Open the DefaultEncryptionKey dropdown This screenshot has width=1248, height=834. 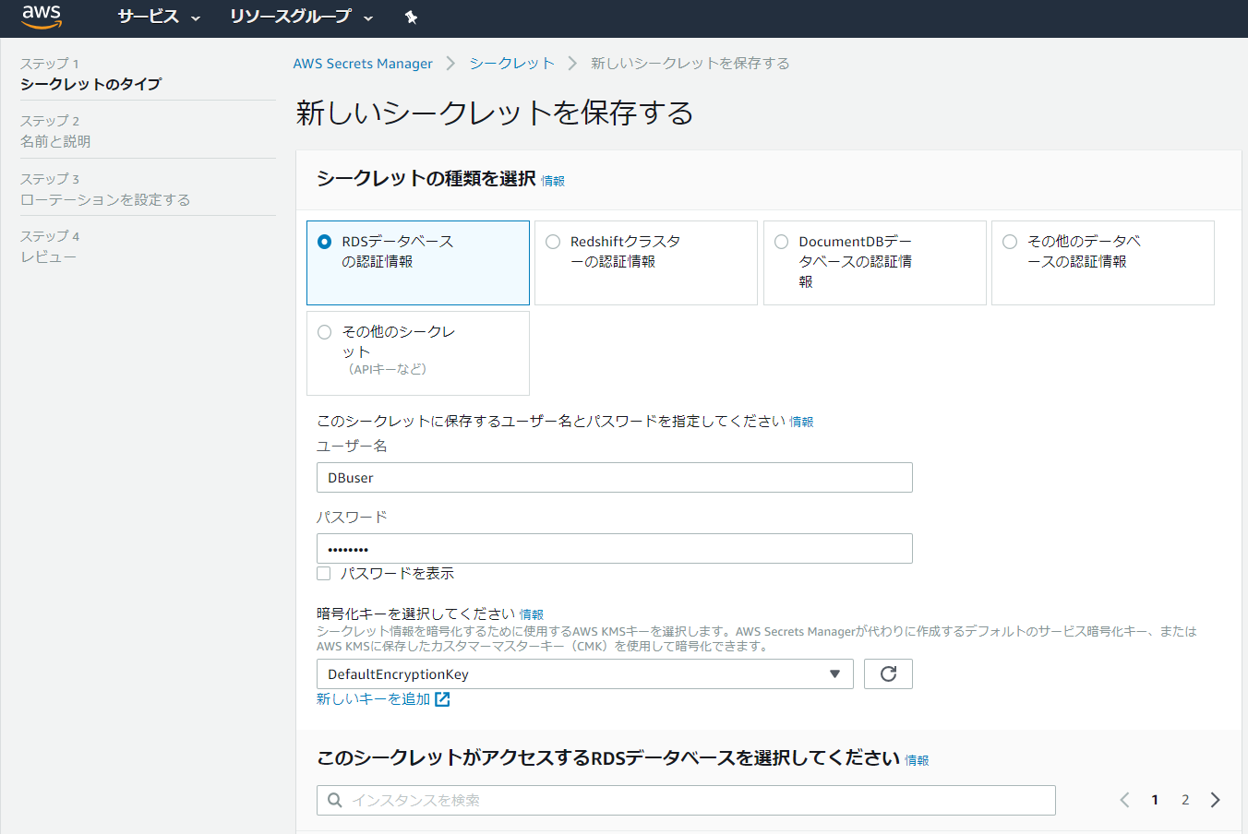(585, 673)
